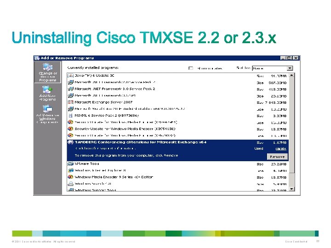This screenshot has height=248, width=331.
Task: Click the MSXML 6 Service Pack 2 icon
Action: point(70,115)
